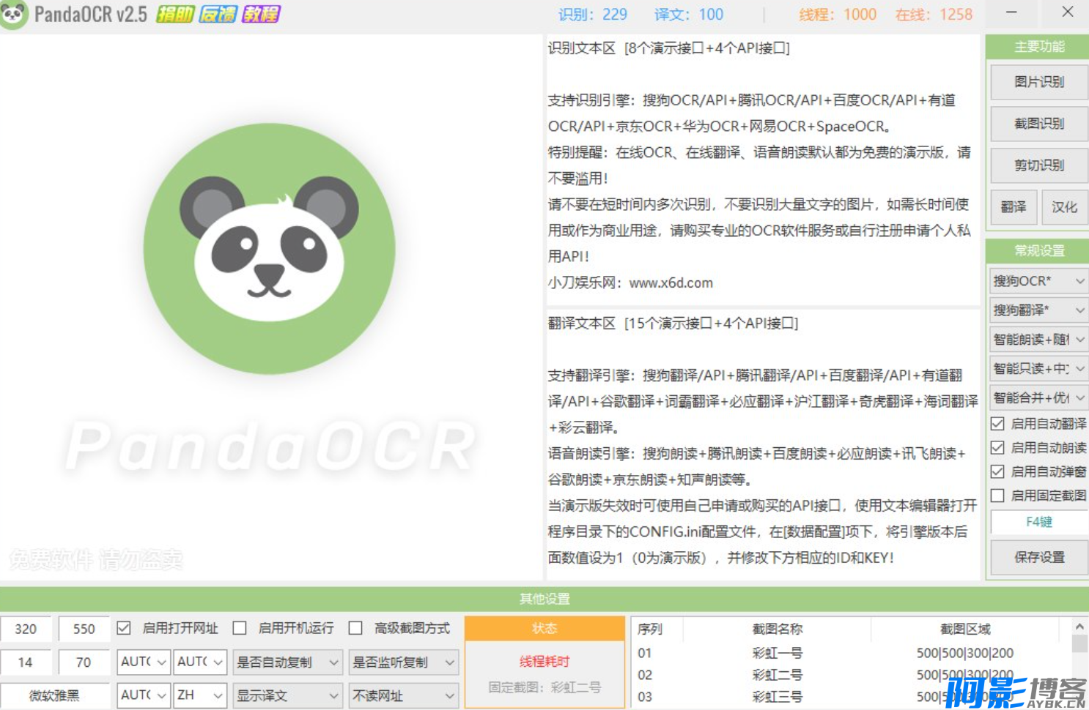Select row 01 彩虹一号
Screen dimensions: 1089x710
coord(846,653)
